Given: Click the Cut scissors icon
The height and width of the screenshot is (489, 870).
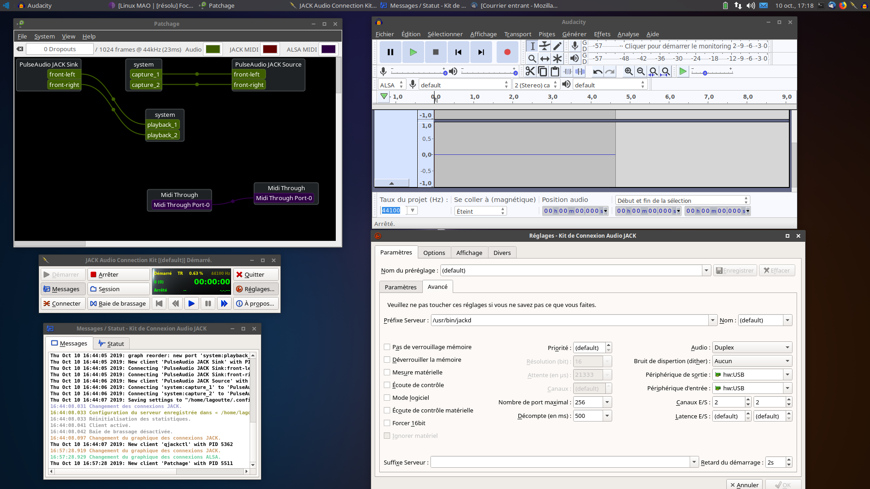Looking at the screenshot, I should click(x=530, y=72).
